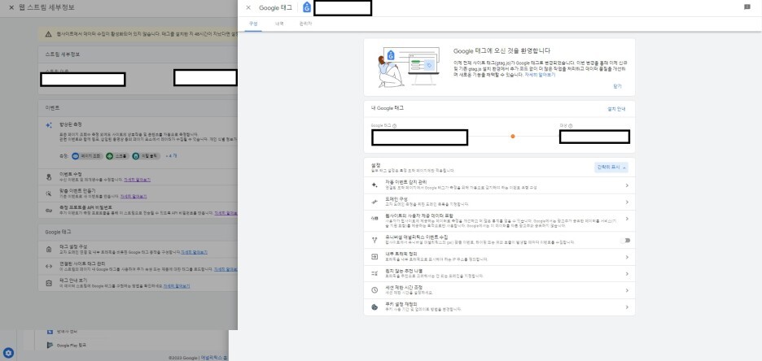Click the 태그 안내 보기 row icon
Screen dimensions: 762x361
click(x=49, y=283)
